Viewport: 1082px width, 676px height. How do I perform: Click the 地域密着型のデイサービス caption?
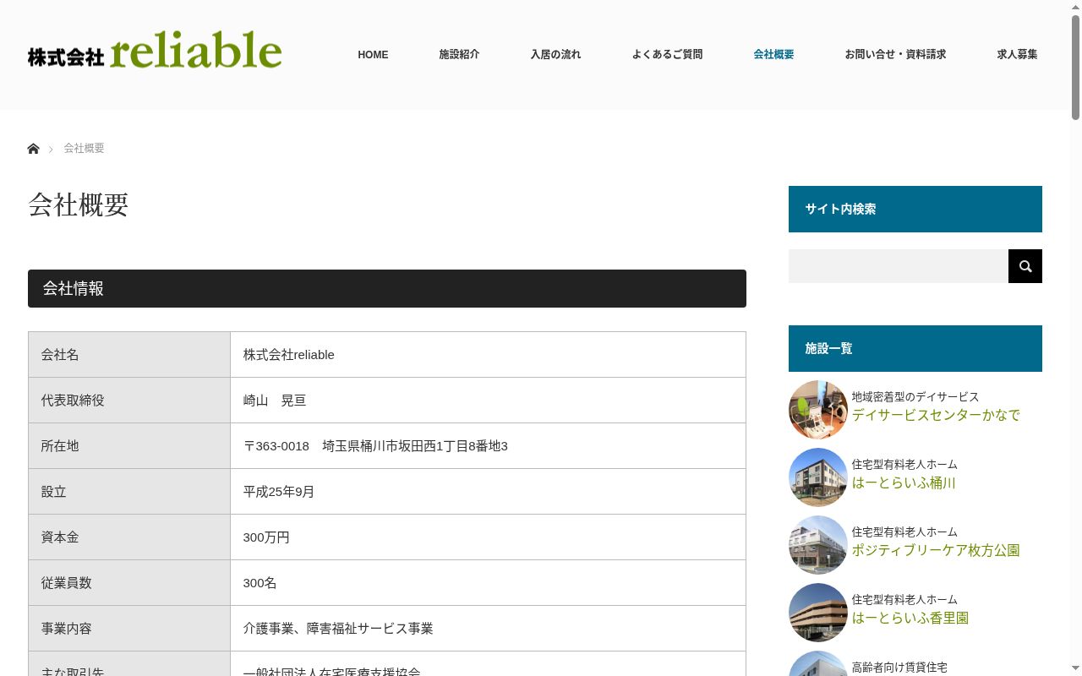click(x=915, y=396)
